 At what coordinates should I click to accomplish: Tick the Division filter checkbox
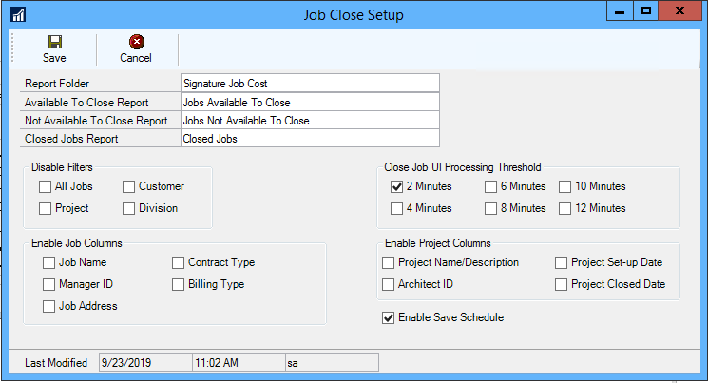click(x=129, y=208)
